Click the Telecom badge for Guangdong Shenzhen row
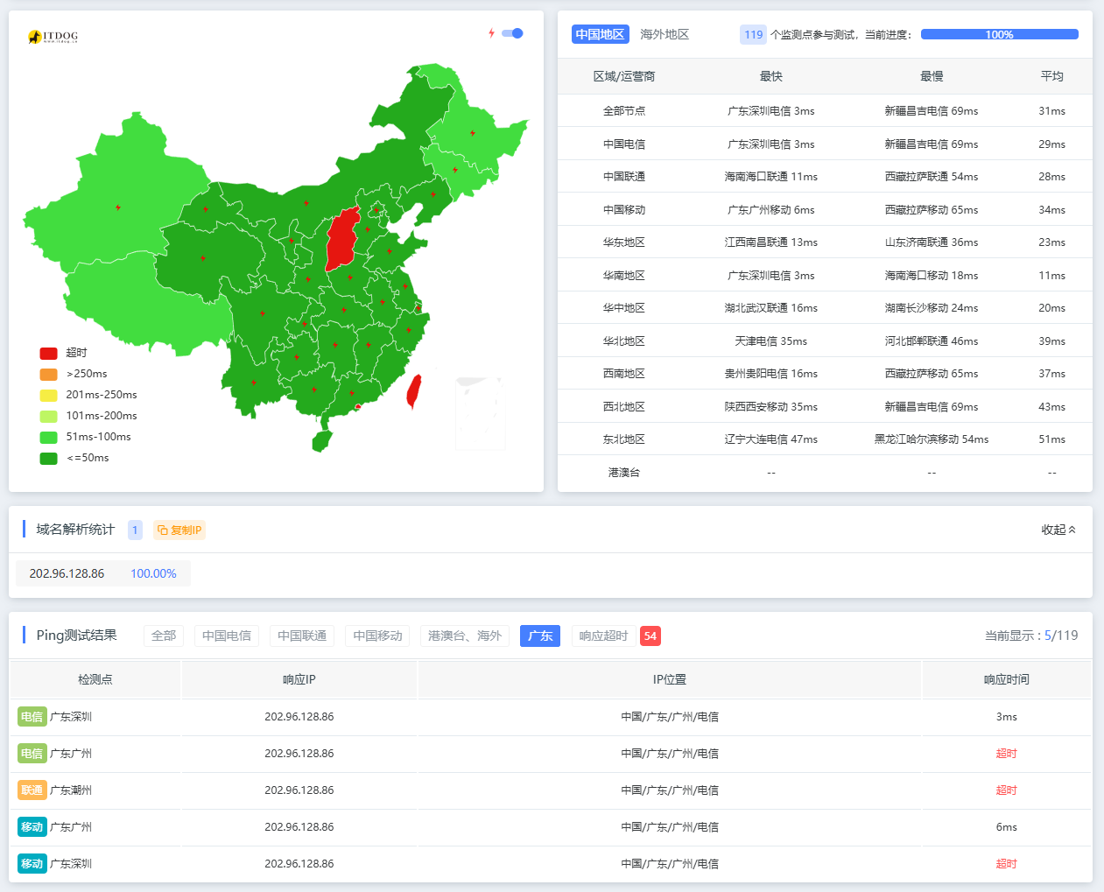 point(32,717)
